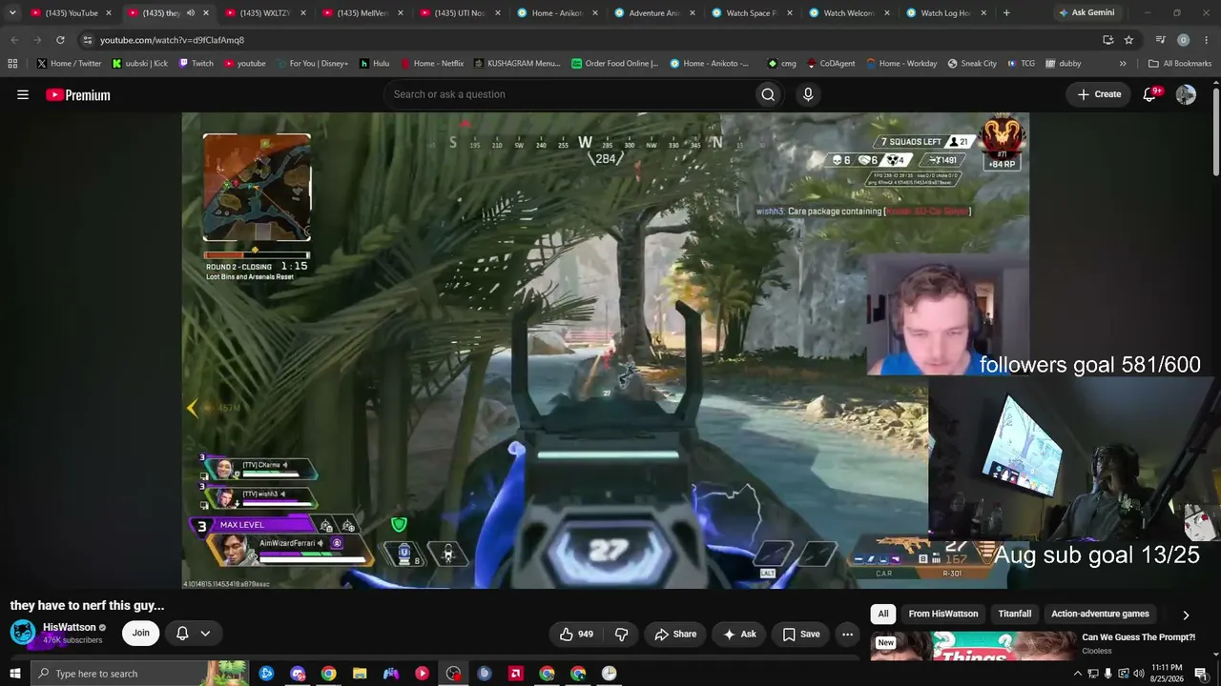Open YouTube notifications bell
The height and width of the screenshot is (686, 1221).
point(1150,94)
